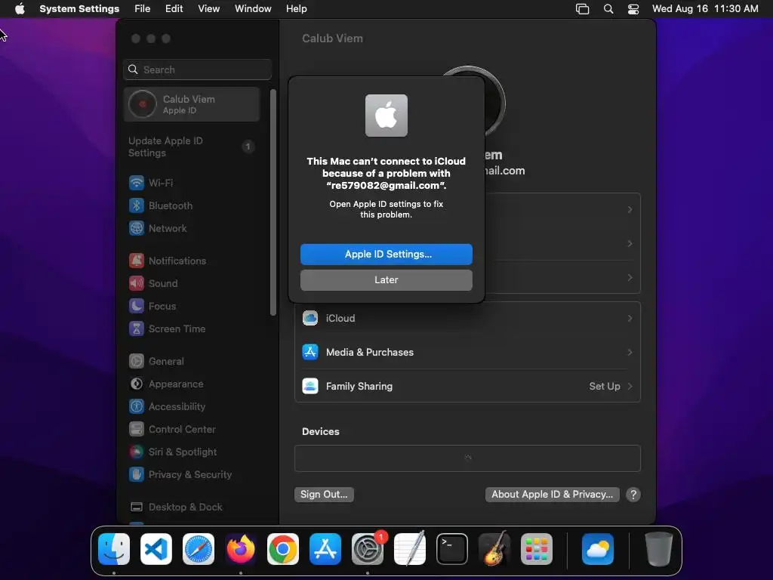The image size is (773, 580).
Task: Open the Sound sidebar icon
Action: [x=137, y=284]
